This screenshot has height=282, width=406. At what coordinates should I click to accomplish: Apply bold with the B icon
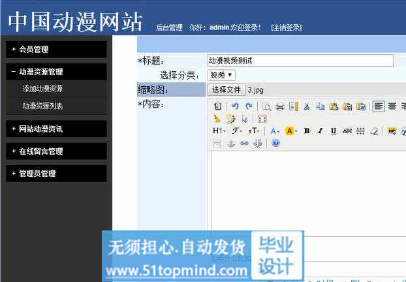click(307, 131)
